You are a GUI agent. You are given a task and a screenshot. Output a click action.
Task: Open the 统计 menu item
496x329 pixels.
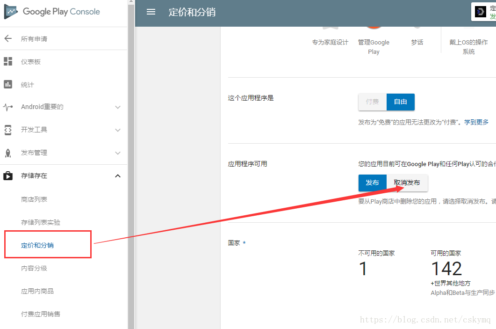point(28,85)
